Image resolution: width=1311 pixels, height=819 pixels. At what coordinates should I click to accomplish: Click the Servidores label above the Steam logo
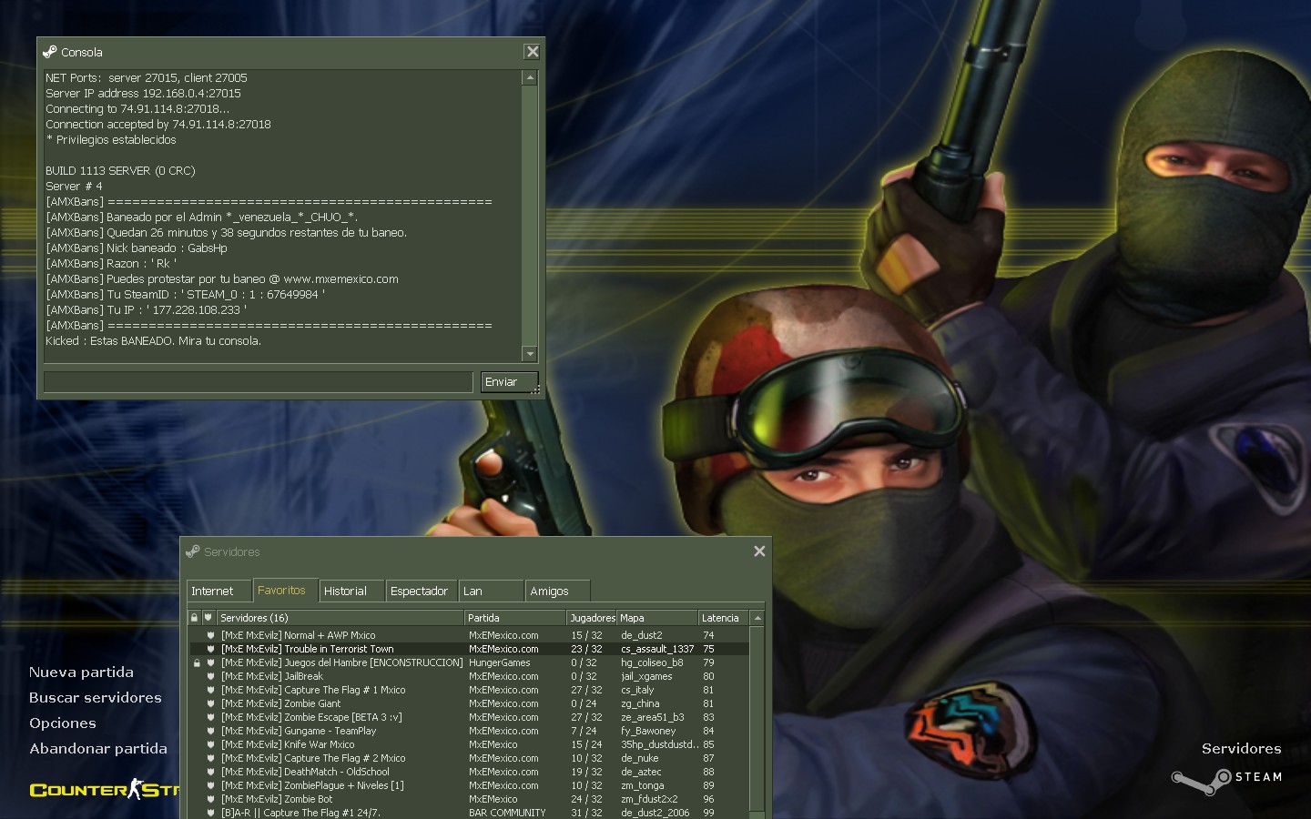[x=1241, y=749]
